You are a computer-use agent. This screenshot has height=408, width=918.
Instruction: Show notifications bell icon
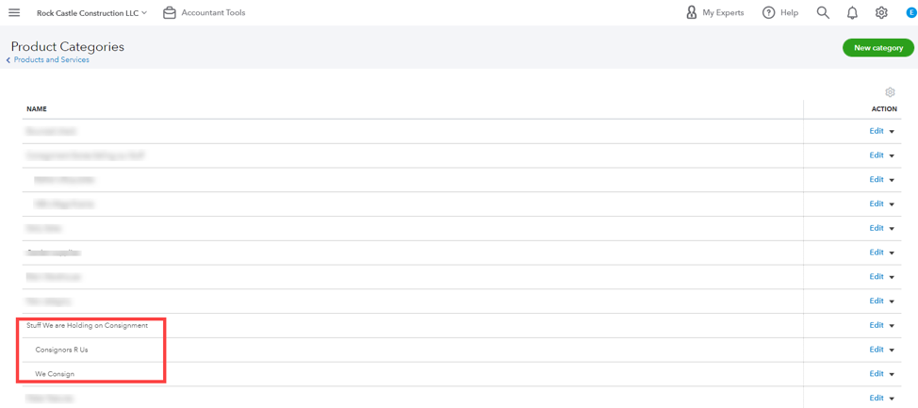pos(852,13)
